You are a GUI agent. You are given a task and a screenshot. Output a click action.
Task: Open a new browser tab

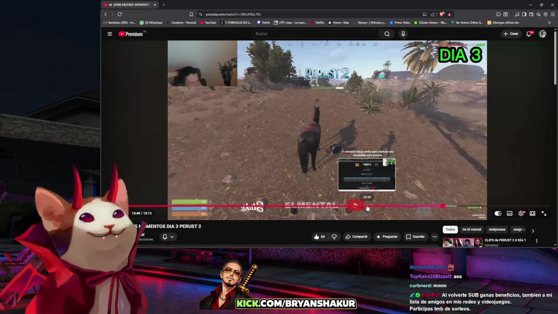163,5
